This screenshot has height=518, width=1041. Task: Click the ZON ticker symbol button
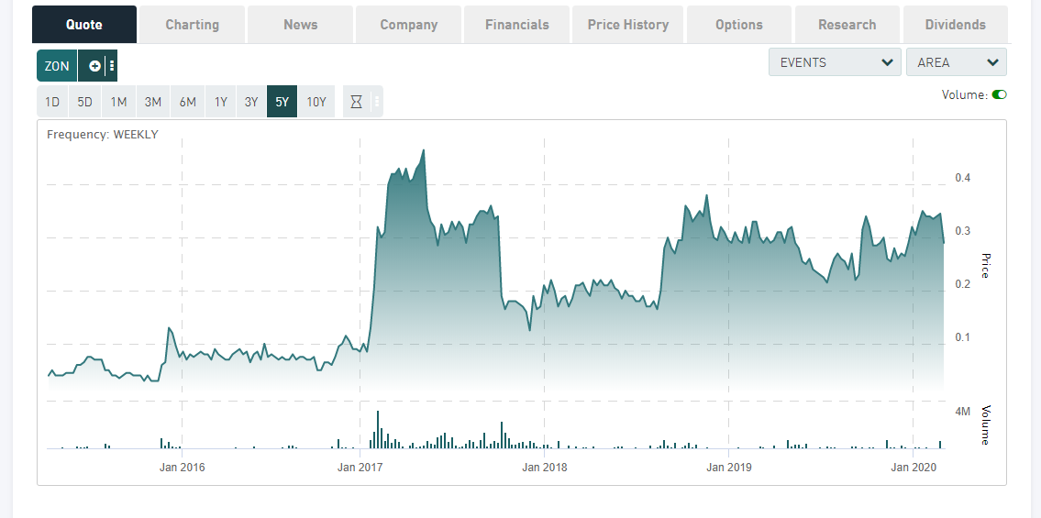(x=57, y=66)
